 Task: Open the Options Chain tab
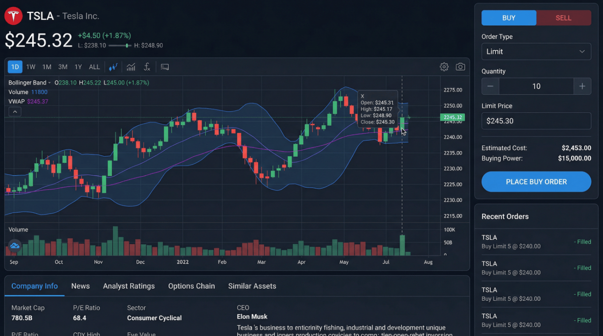(x=191, y=286)
